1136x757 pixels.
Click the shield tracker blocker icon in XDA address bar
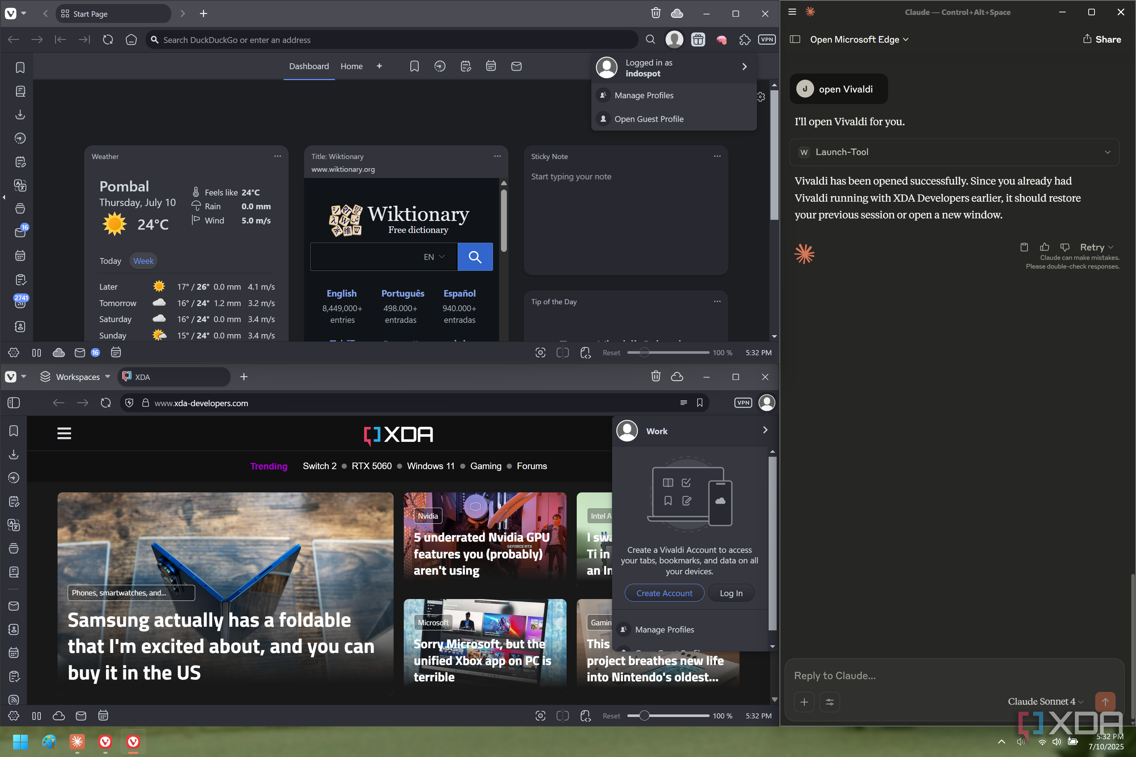(129, 403)
